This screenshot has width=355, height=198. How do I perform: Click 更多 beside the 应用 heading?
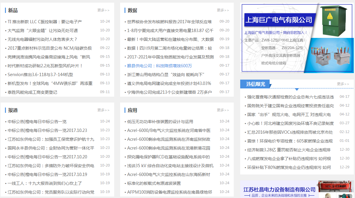tap(223, 110)
